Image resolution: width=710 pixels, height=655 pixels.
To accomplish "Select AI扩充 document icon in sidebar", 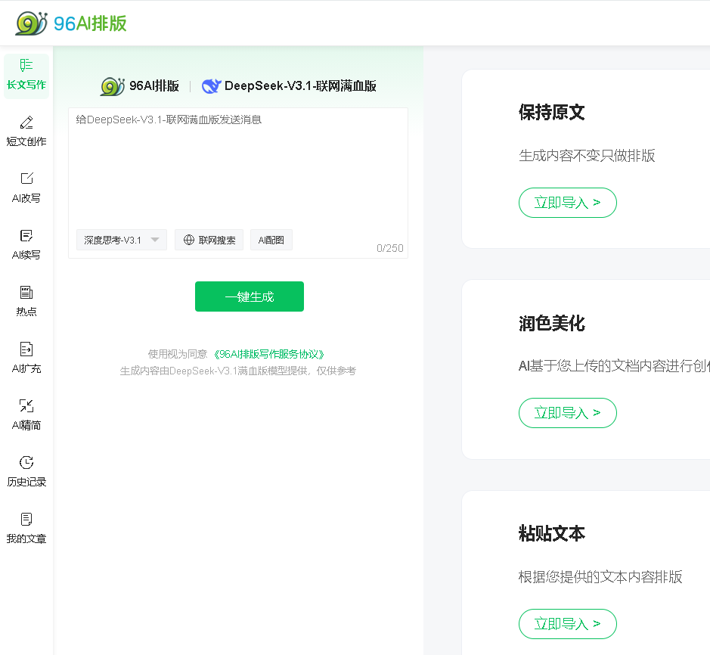I will tap(26, 349).
